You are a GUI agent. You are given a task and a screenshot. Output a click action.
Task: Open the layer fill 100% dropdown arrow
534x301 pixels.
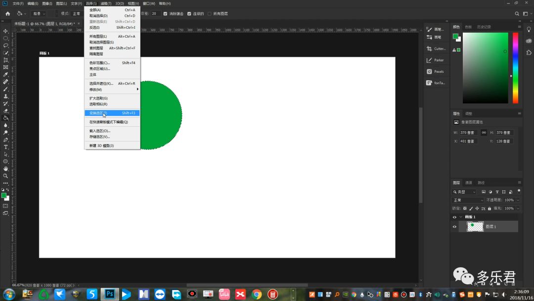click(518, 208)
